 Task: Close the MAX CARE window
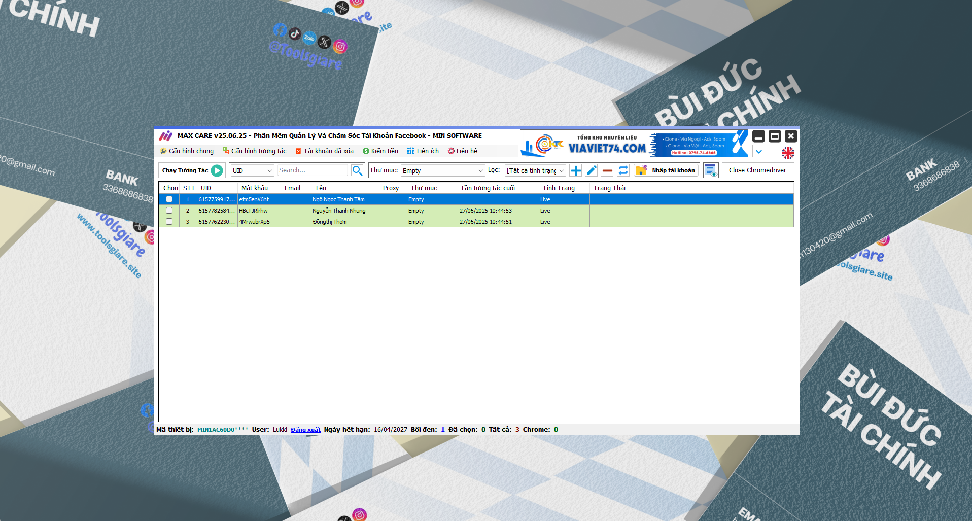pyautogui.click(x=791, y=136)
